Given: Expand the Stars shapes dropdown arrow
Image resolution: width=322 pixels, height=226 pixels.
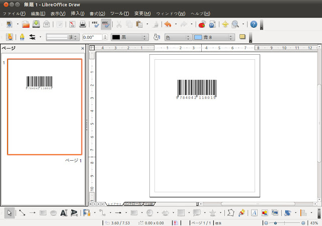Looking at the screenshot, I should tap(220, 213).
